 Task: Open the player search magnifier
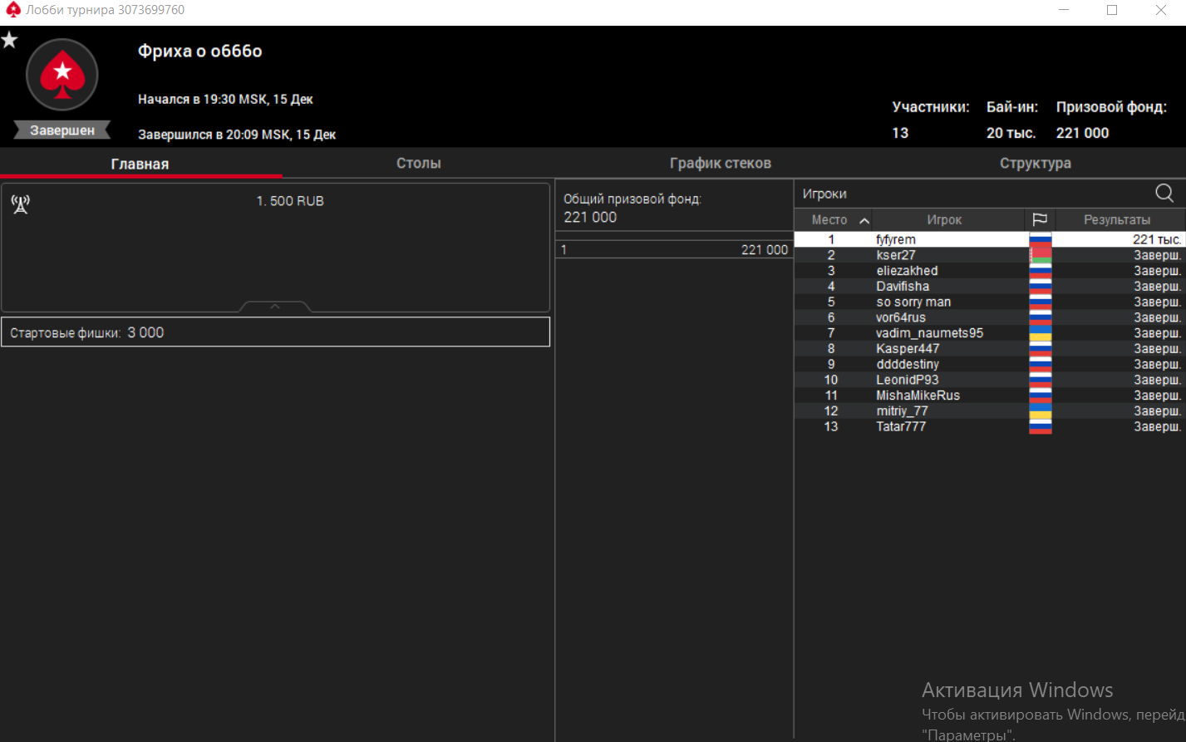1164,194
